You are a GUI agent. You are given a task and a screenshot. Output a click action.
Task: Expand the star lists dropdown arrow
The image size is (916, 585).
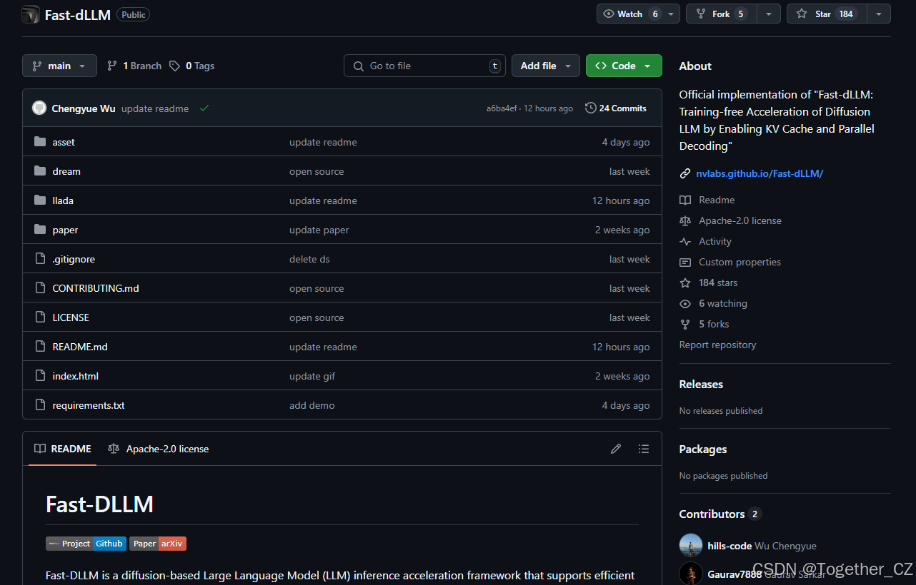[879, 14]
